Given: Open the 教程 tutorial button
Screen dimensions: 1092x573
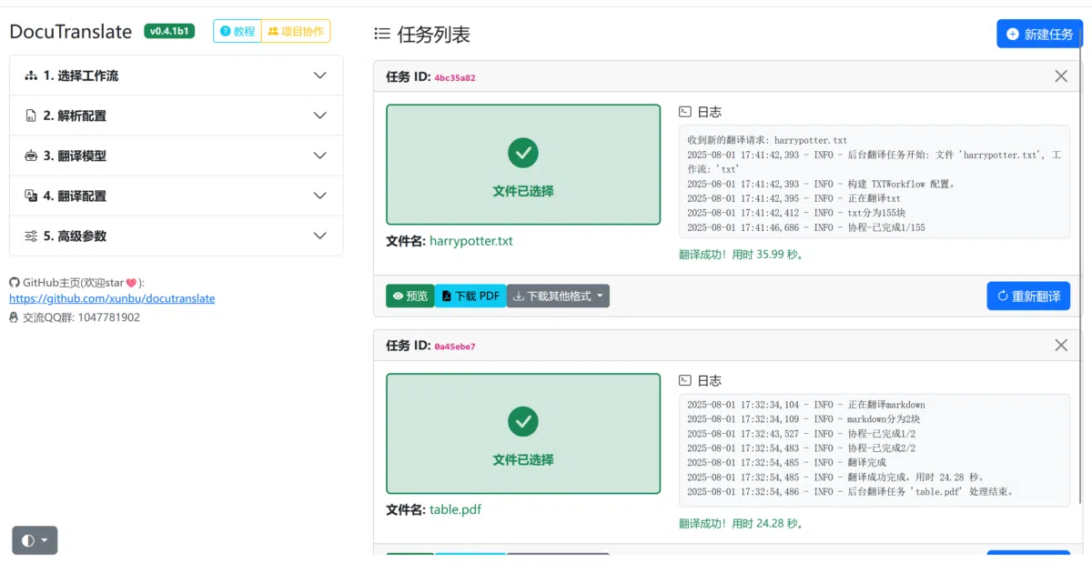Looking at the screenshot, I should [238, 31].
